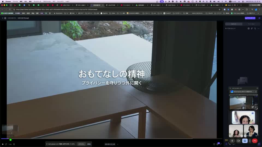The image size is (262, 147).
Task: Open Meet more options vertical dots
Action: (250, 141)
